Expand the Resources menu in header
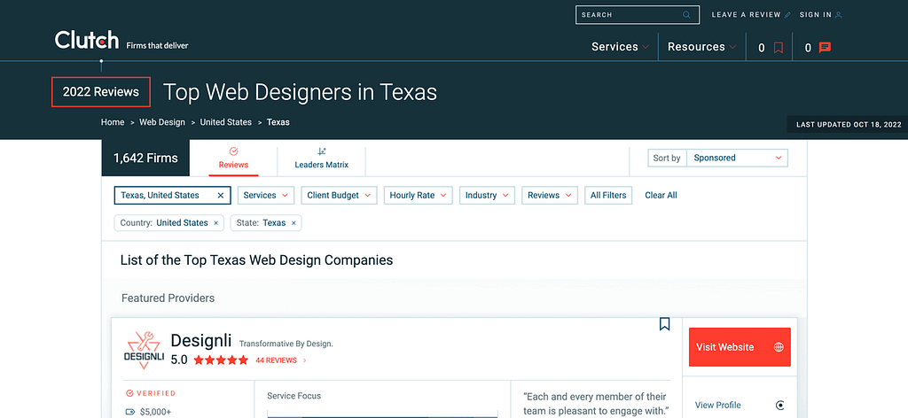This screenshot has width=908, height=418. point(702,47)
